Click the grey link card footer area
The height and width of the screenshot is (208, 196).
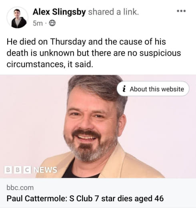point(98,193)
